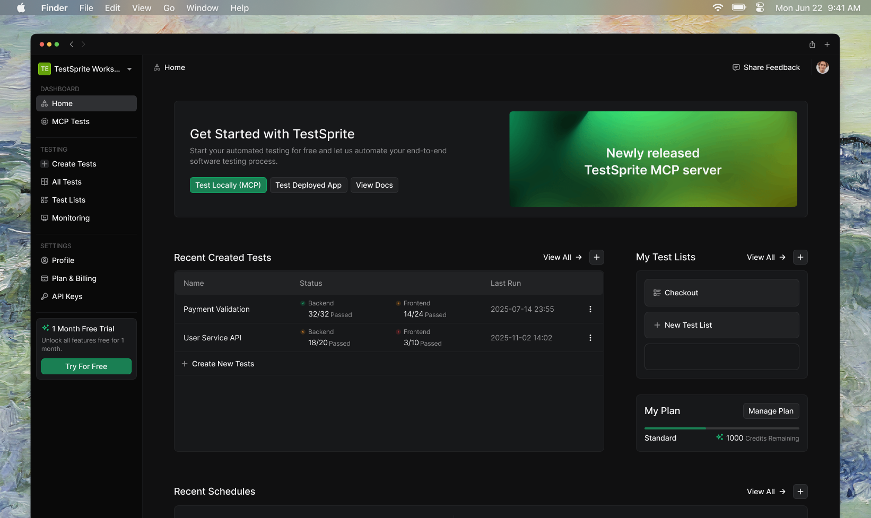Click plus button beside Recent Created Tests
The image size is (871, 518).
pos(597,257)
